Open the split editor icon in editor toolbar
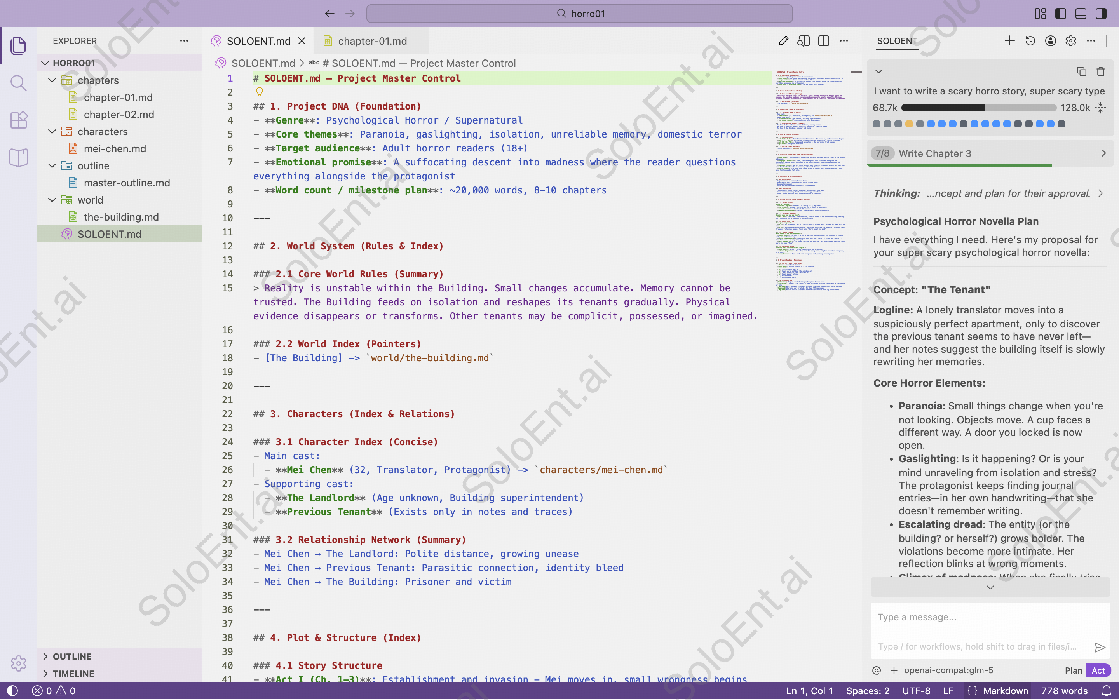This screenshot has height=700, width=1119. pyautogui.click(x=824, y=41)
